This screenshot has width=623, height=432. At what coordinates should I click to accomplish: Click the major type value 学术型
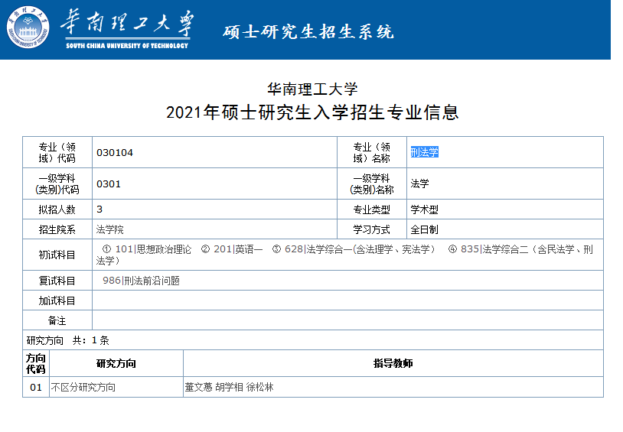(x=424, y=210)
